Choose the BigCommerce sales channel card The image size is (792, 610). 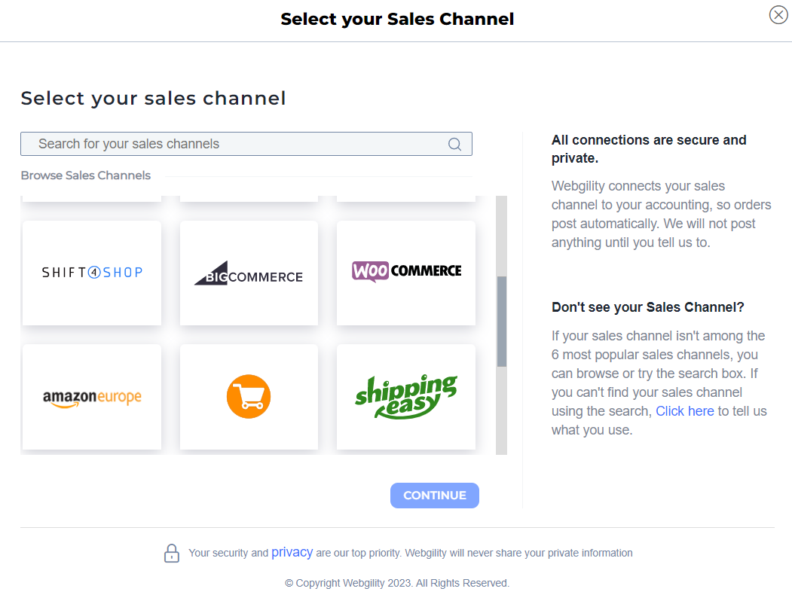pyautogui.click(x=249, y=273)
